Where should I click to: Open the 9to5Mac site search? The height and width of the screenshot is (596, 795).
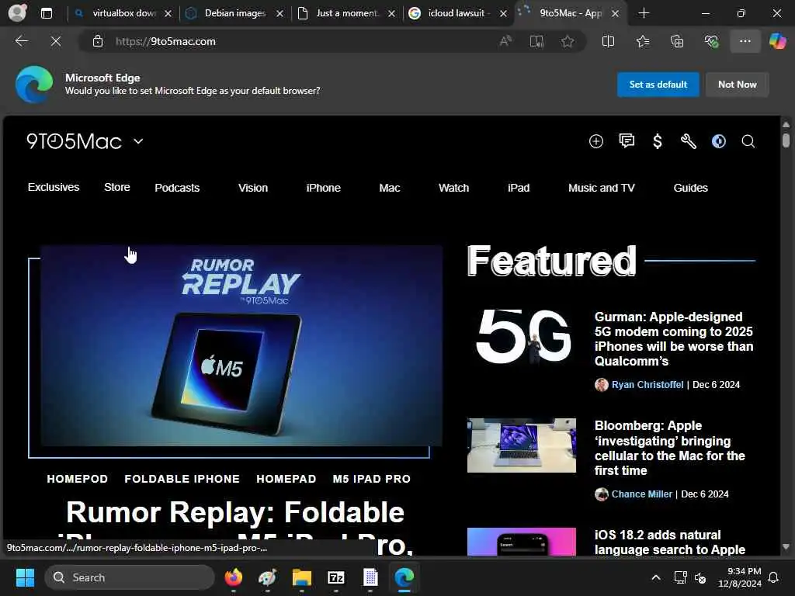point(748,141)
